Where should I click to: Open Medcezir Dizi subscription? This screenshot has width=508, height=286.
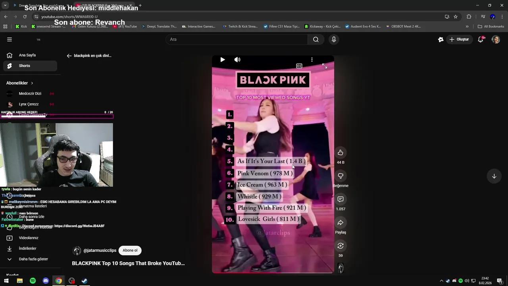point(30,93)
